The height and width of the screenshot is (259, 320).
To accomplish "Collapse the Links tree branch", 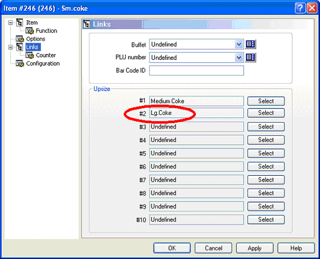I will [x=10, y=47].
